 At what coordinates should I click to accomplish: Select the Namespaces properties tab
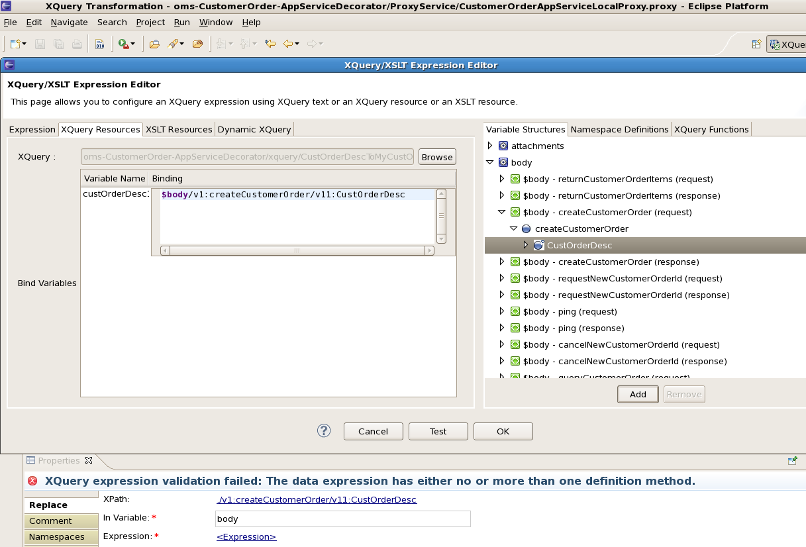coord(61,537)
